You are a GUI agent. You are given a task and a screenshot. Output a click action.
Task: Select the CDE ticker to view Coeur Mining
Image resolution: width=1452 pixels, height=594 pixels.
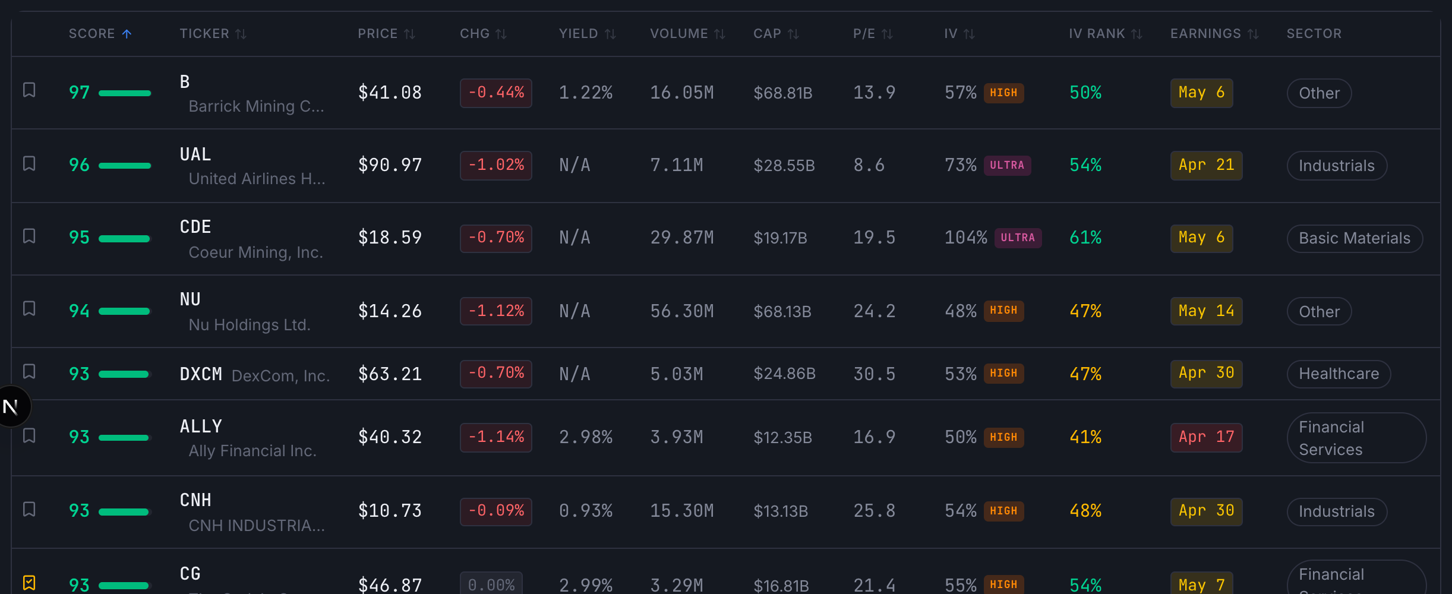tap(195, 226)
